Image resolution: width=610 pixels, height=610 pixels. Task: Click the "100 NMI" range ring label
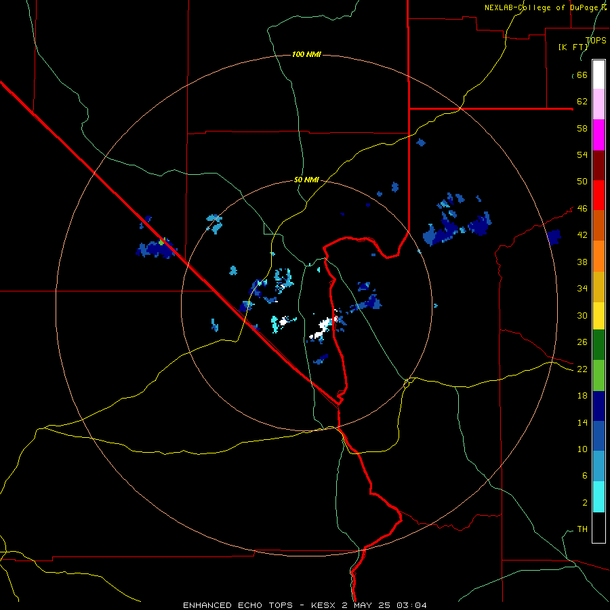tap(306, 54)
